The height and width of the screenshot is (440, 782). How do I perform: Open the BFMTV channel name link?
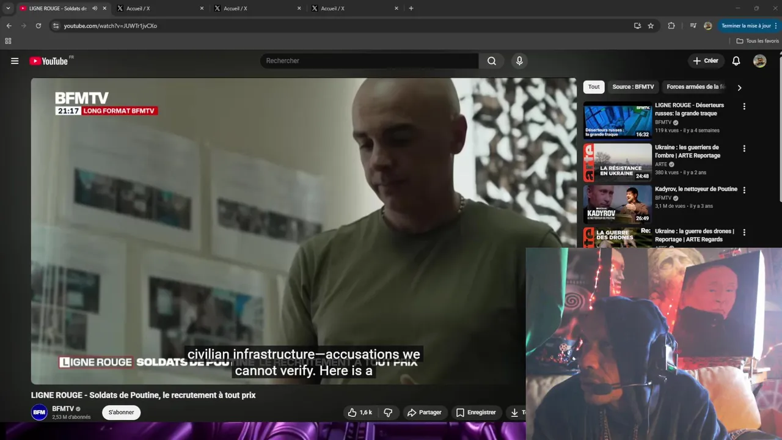(x=63, y=409)
